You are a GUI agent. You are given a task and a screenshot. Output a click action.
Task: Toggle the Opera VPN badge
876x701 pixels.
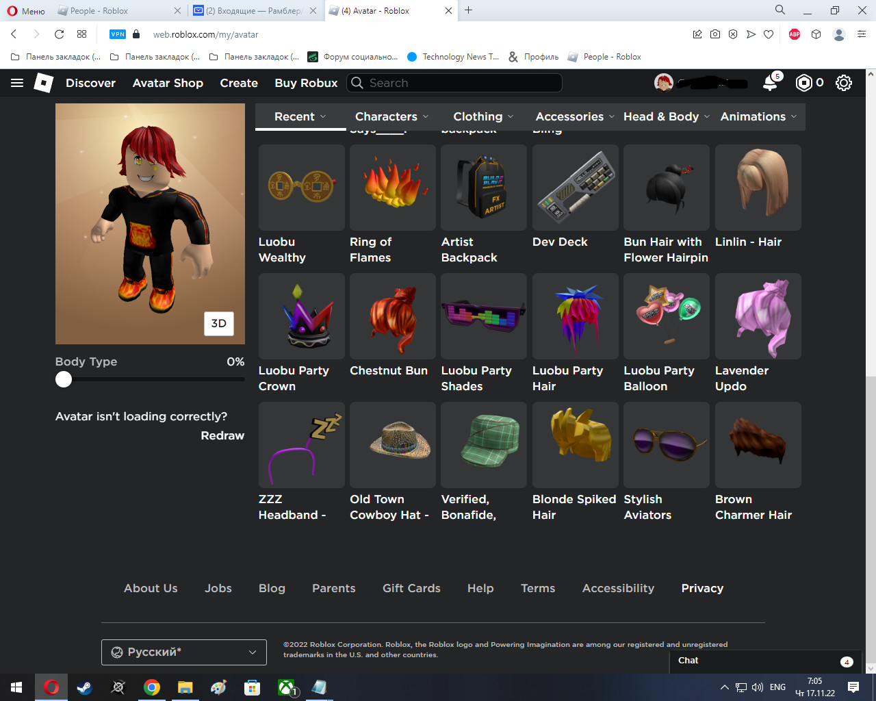click(118, 34)
